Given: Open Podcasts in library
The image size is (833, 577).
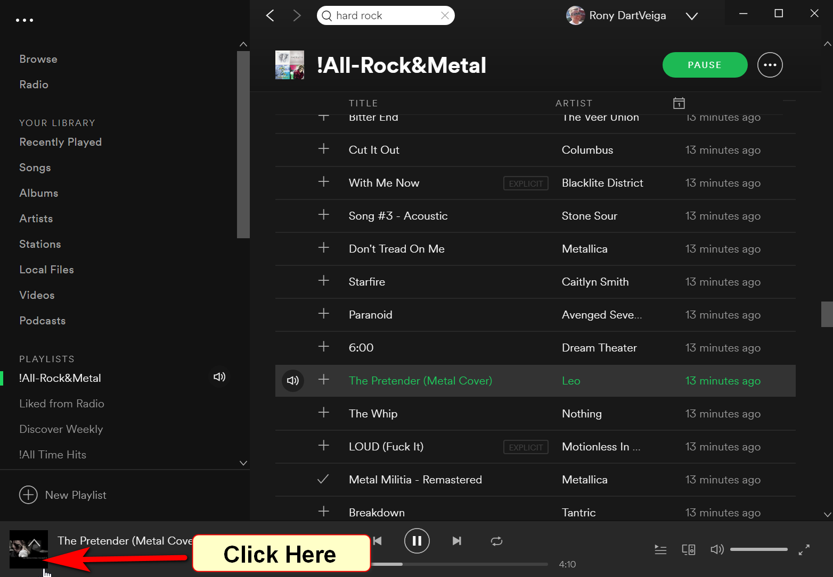Looking at the screenshot, I should (43, 321).
